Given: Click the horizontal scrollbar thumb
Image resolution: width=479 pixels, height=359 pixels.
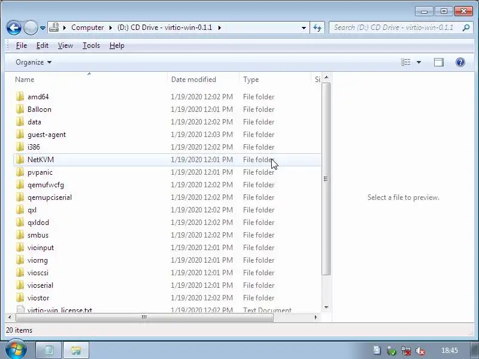Looking at the screenshot, I should click(144, 318).
